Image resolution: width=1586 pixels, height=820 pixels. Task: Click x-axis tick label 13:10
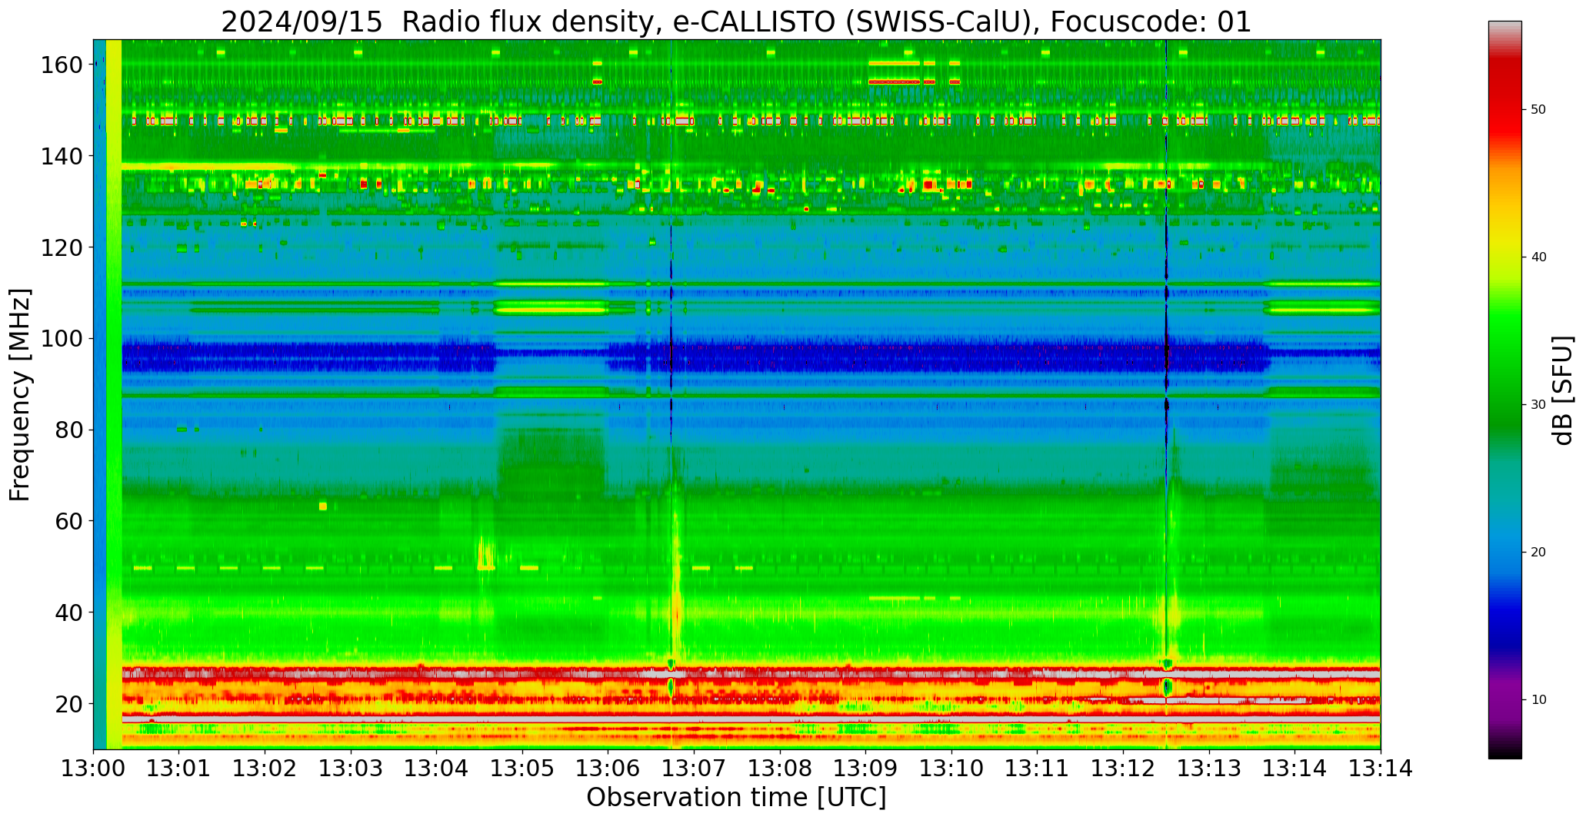coord(951,769)
